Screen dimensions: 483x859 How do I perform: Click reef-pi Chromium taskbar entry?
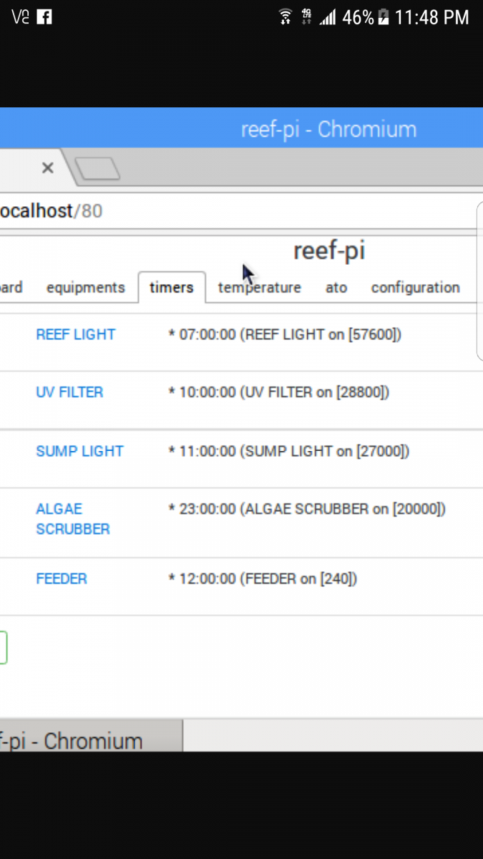click(79, 740)
